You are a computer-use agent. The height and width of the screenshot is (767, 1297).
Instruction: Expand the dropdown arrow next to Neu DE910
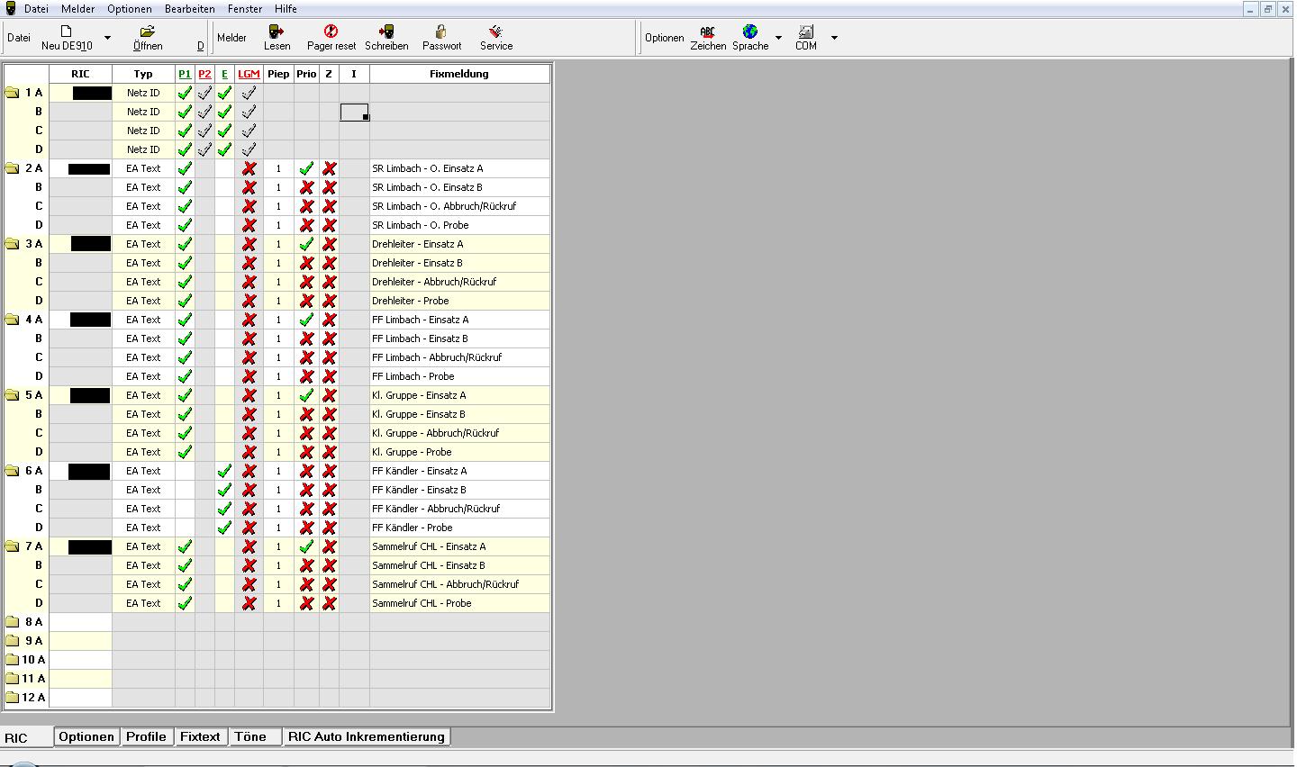(107, 38)
